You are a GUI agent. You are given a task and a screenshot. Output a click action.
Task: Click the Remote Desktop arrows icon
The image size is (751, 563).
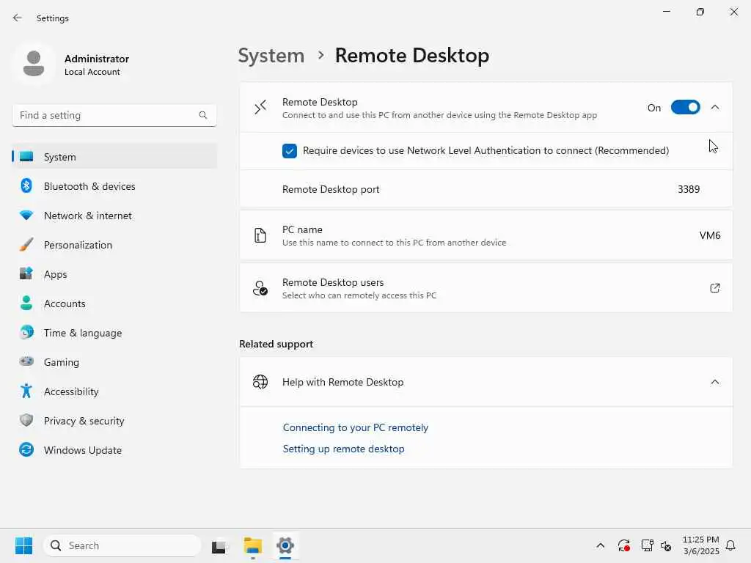260,107
